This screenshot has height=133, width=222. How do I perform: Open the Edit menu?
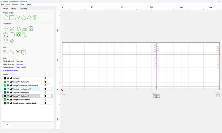pyautogui.click(x=8, y=4)
